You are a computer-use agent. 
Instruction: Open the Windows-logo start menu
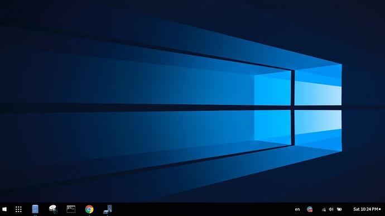[4, 209]
